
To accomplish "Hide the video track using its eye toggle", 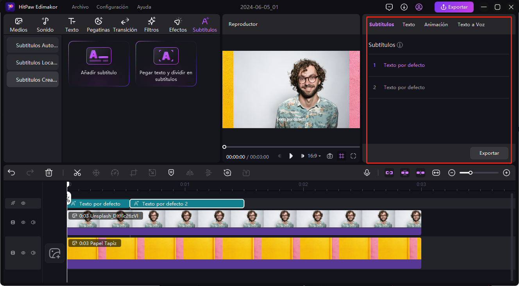I will pos(23,222).
